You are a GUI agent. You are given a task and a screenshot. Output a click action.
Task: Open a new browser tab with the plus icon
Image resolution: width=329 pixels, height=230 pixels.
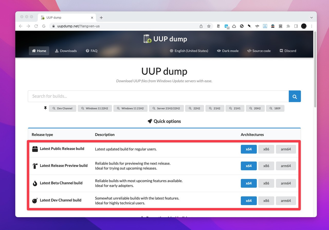(101, 17)
